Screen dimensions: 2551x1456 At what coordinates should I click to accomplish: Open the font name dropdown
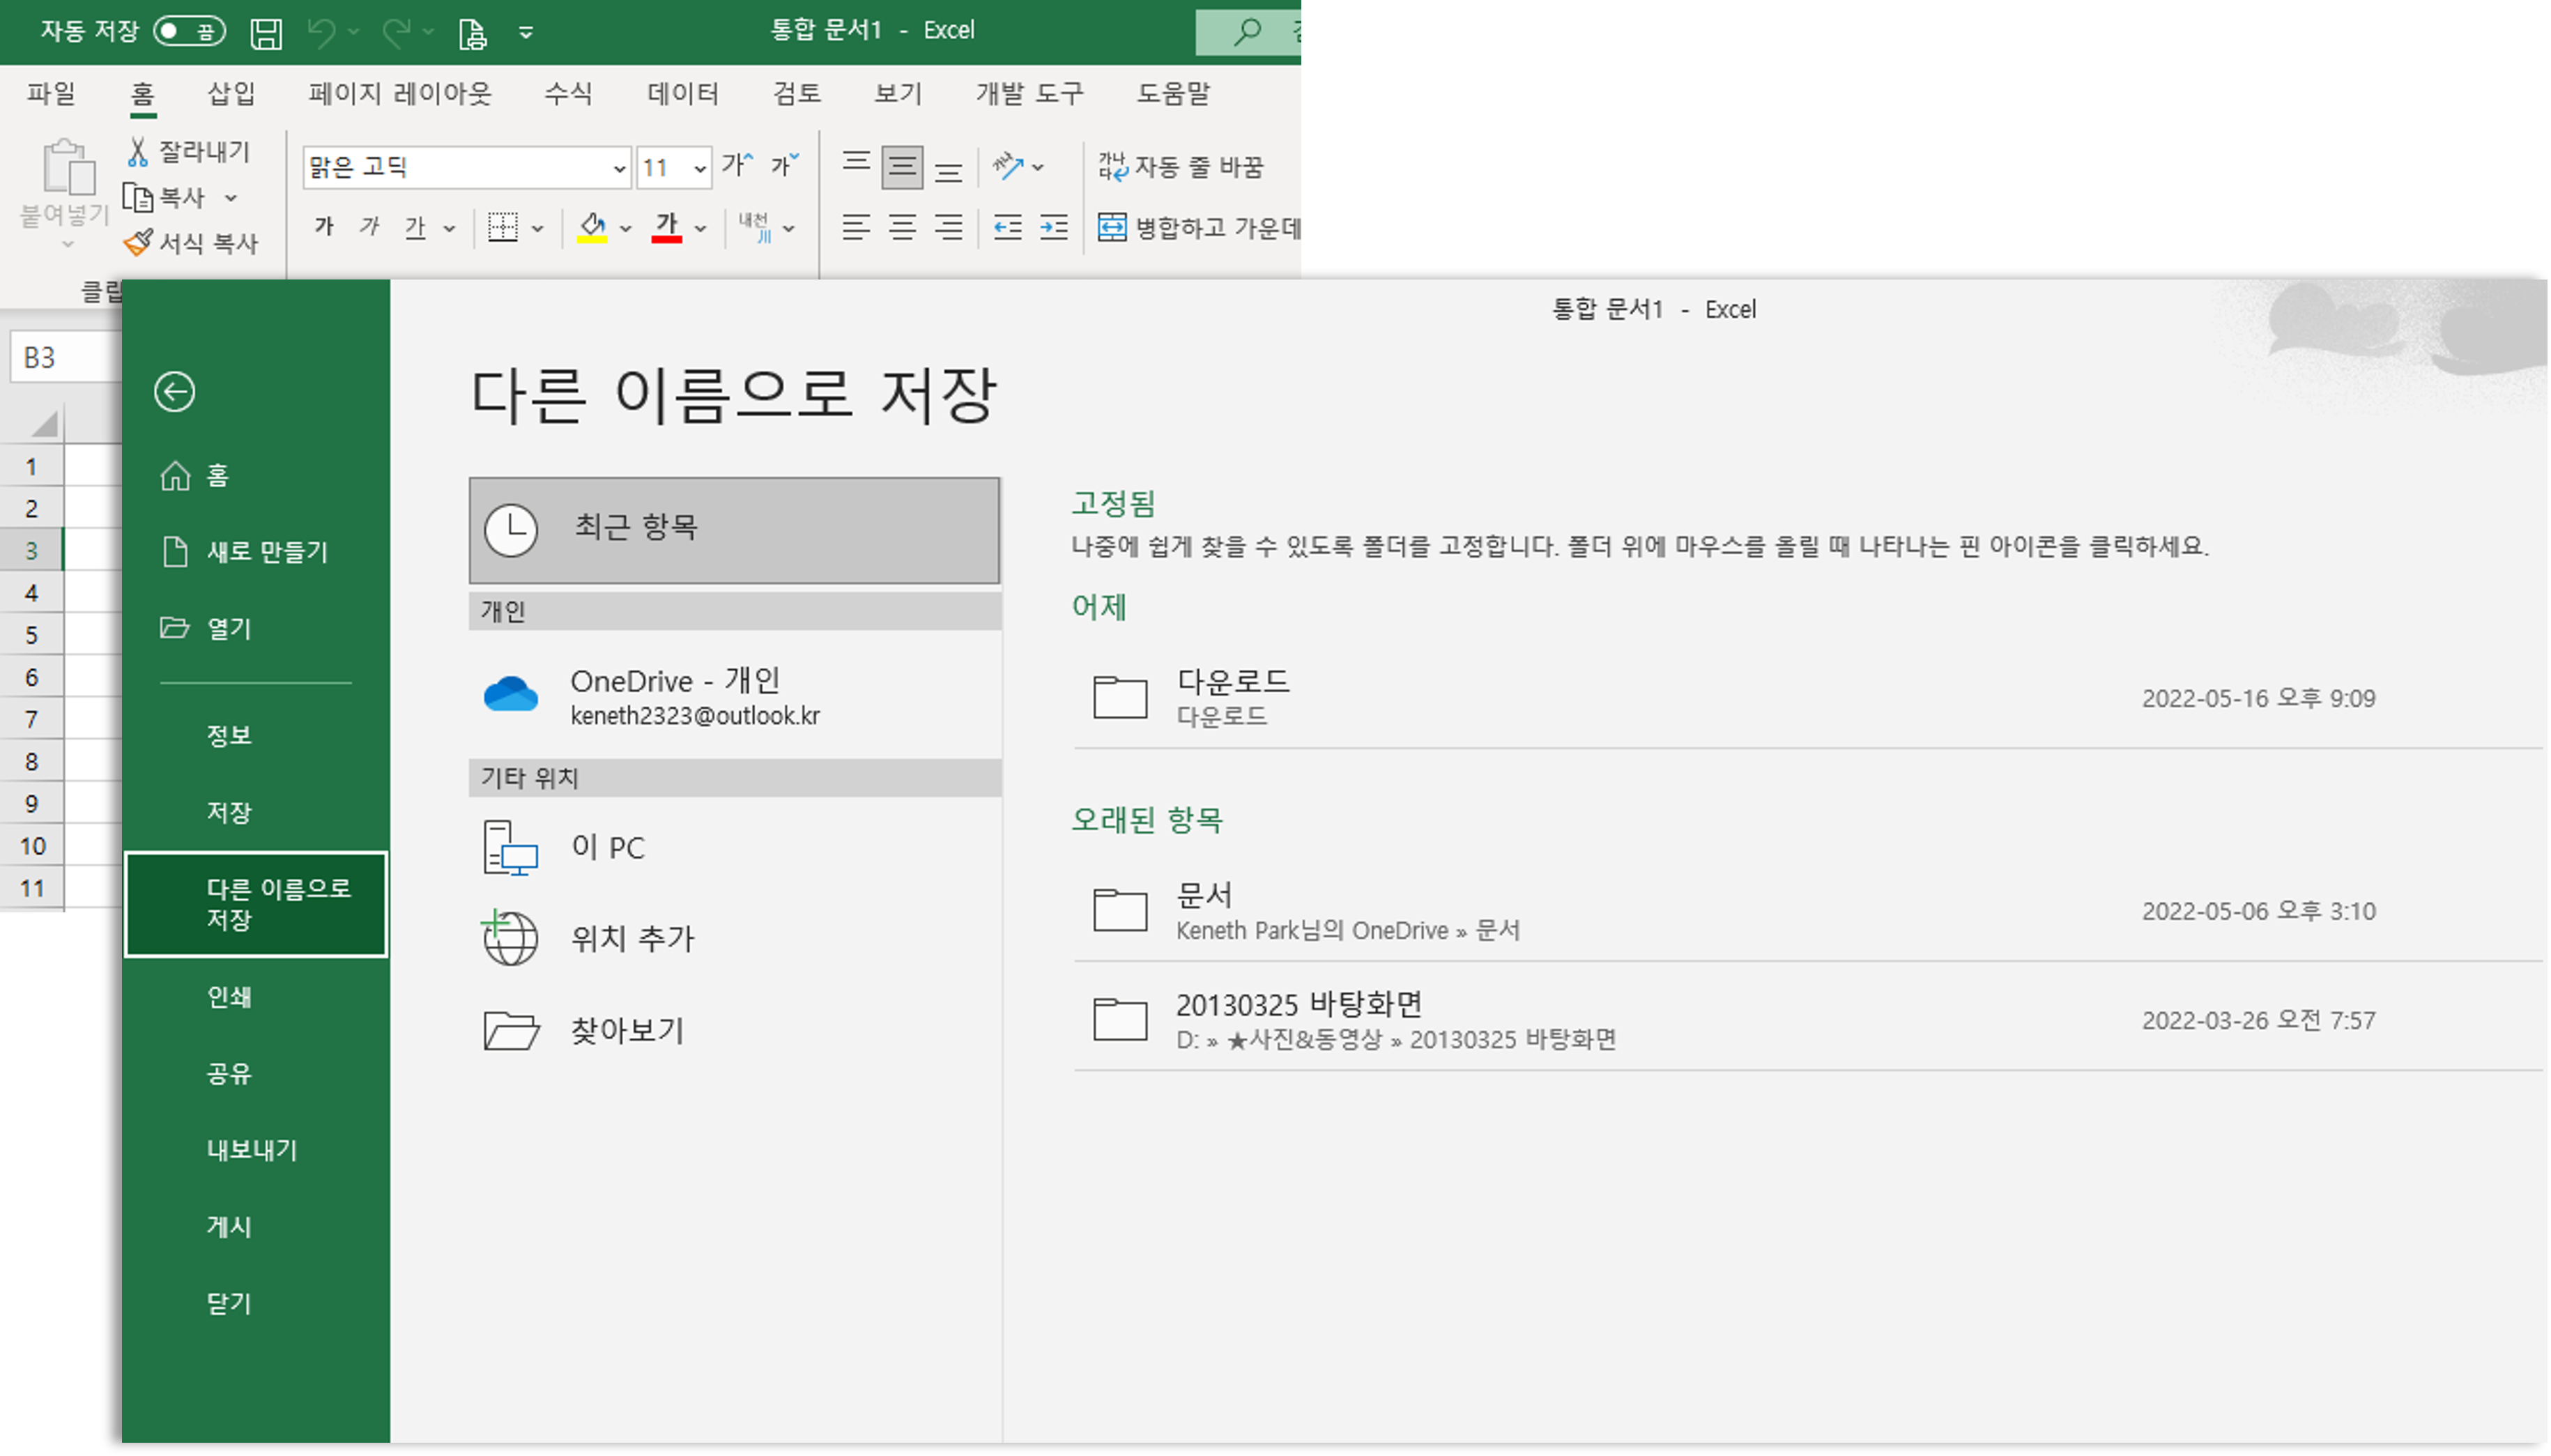click(619, 168)
